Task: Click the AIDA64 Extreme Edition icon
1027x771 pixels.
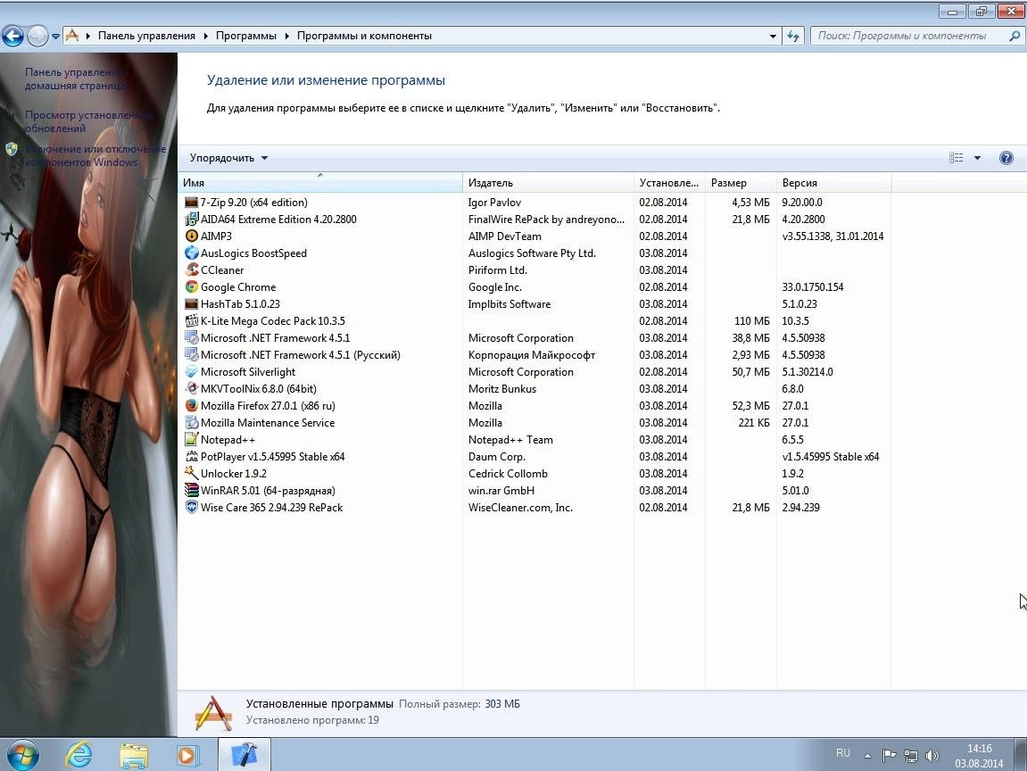Action: pos(191,220)
